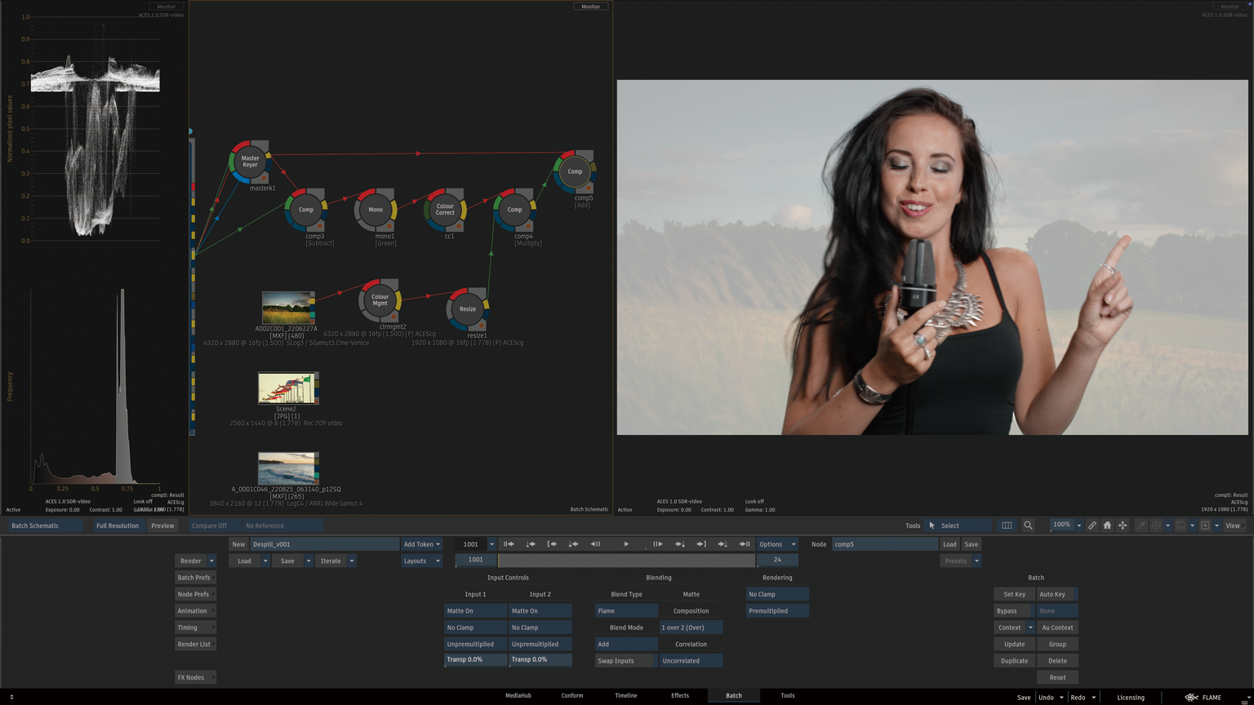Step one frame forward
Screen dimensions: 1254x705
click(x=657, y=544)
